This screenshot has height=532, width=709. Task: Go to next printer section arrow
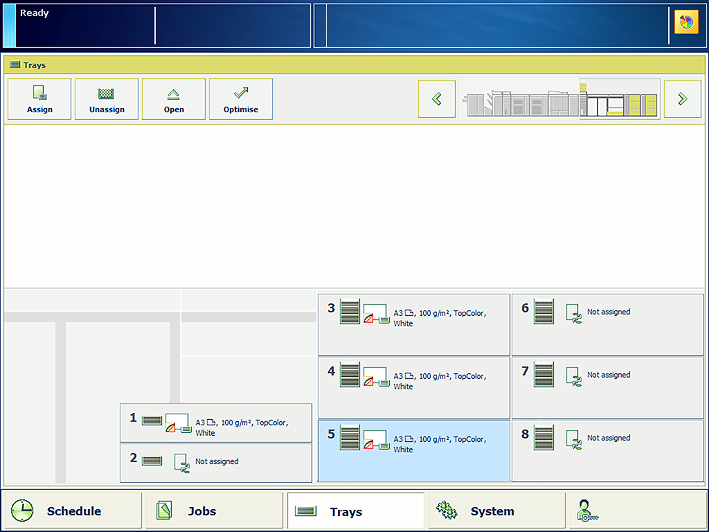[x=682, y=99]
